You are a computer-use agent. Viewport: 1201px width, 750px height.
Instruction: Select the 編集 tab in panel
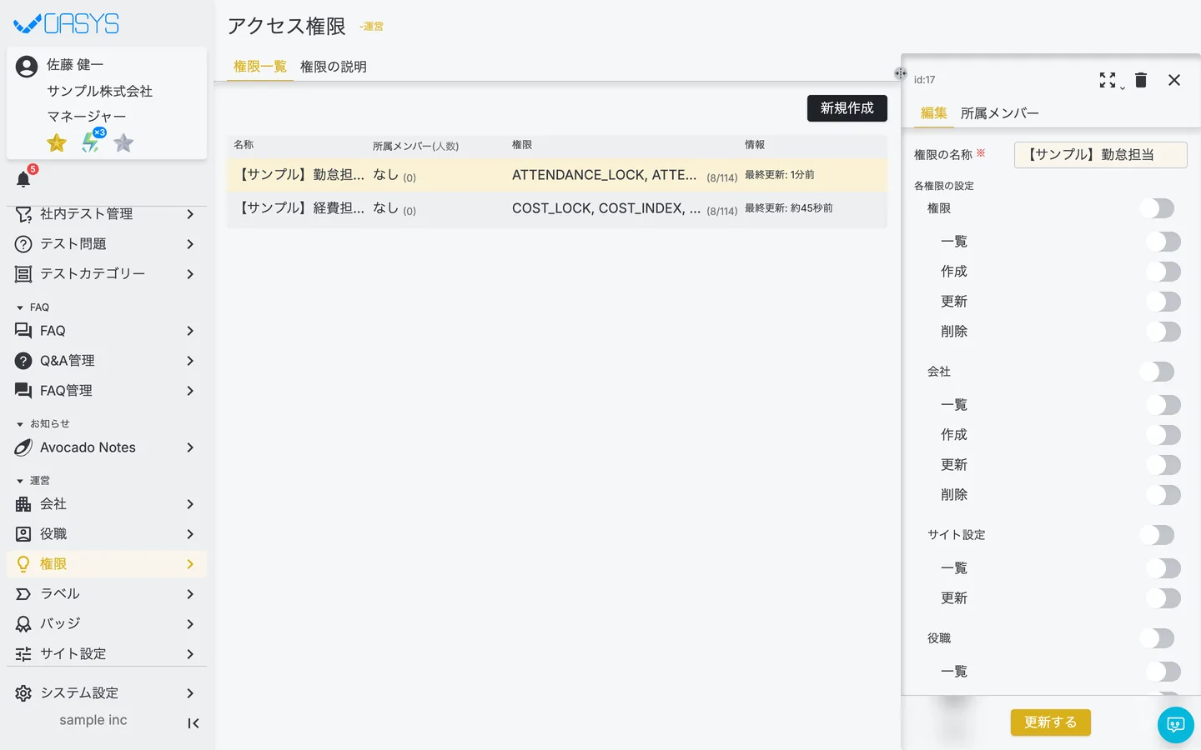coord(934,113)
